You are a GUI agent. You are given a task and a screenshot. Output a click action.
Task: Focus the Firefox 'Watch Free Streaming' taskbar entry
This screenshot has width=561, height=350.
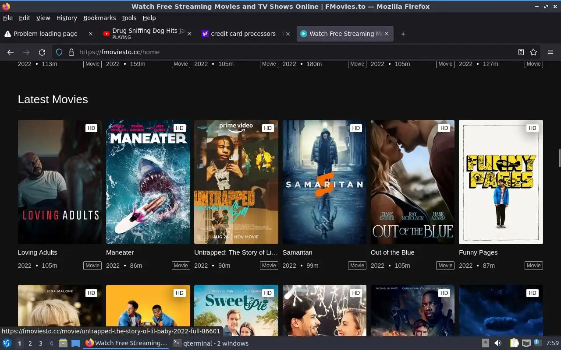pyautogui.click(x=126, y=343)
